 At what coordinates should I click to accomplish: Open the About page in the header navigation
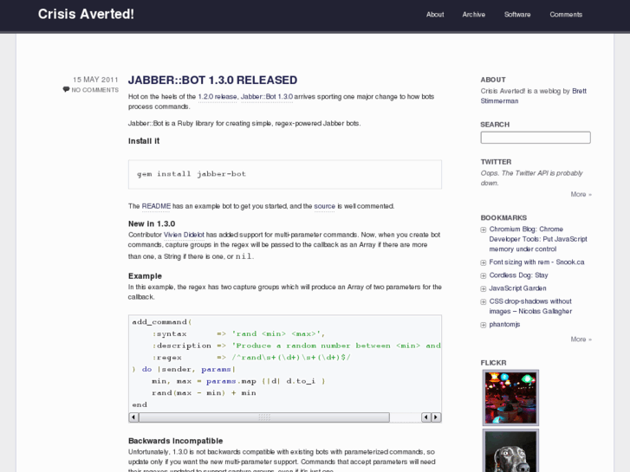[435, 15]
